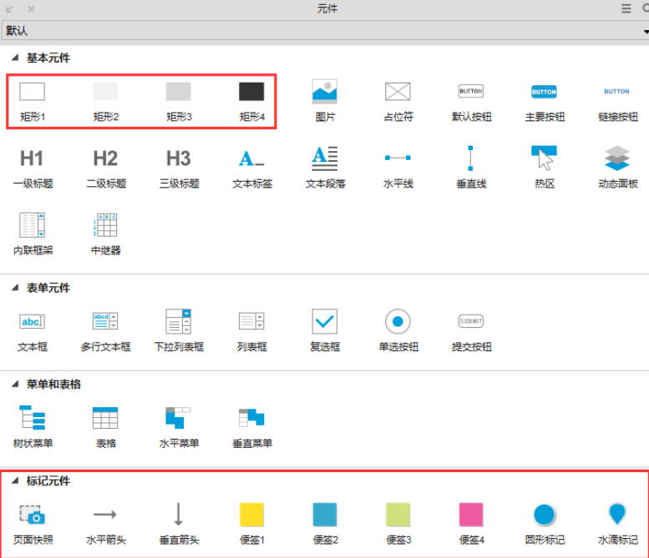Choose the 多行文本框 text area widget
Screen dimensions: 649x558
coord(105,331)
